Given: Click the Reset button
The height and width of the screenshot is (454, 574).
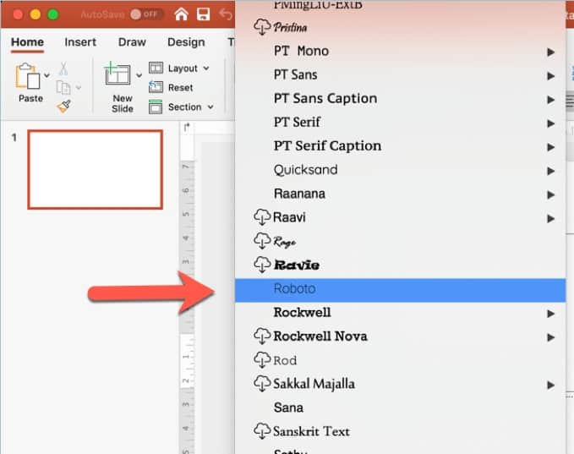Looking at the screenshot, I should coord(171,88).
